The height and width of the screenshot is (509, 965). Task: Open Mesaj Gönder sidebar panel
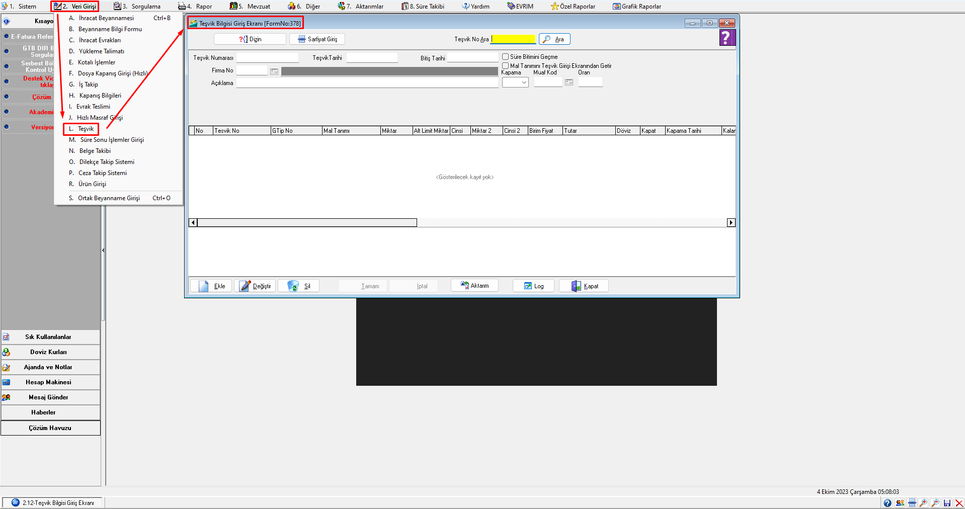[x=50, y=397]
